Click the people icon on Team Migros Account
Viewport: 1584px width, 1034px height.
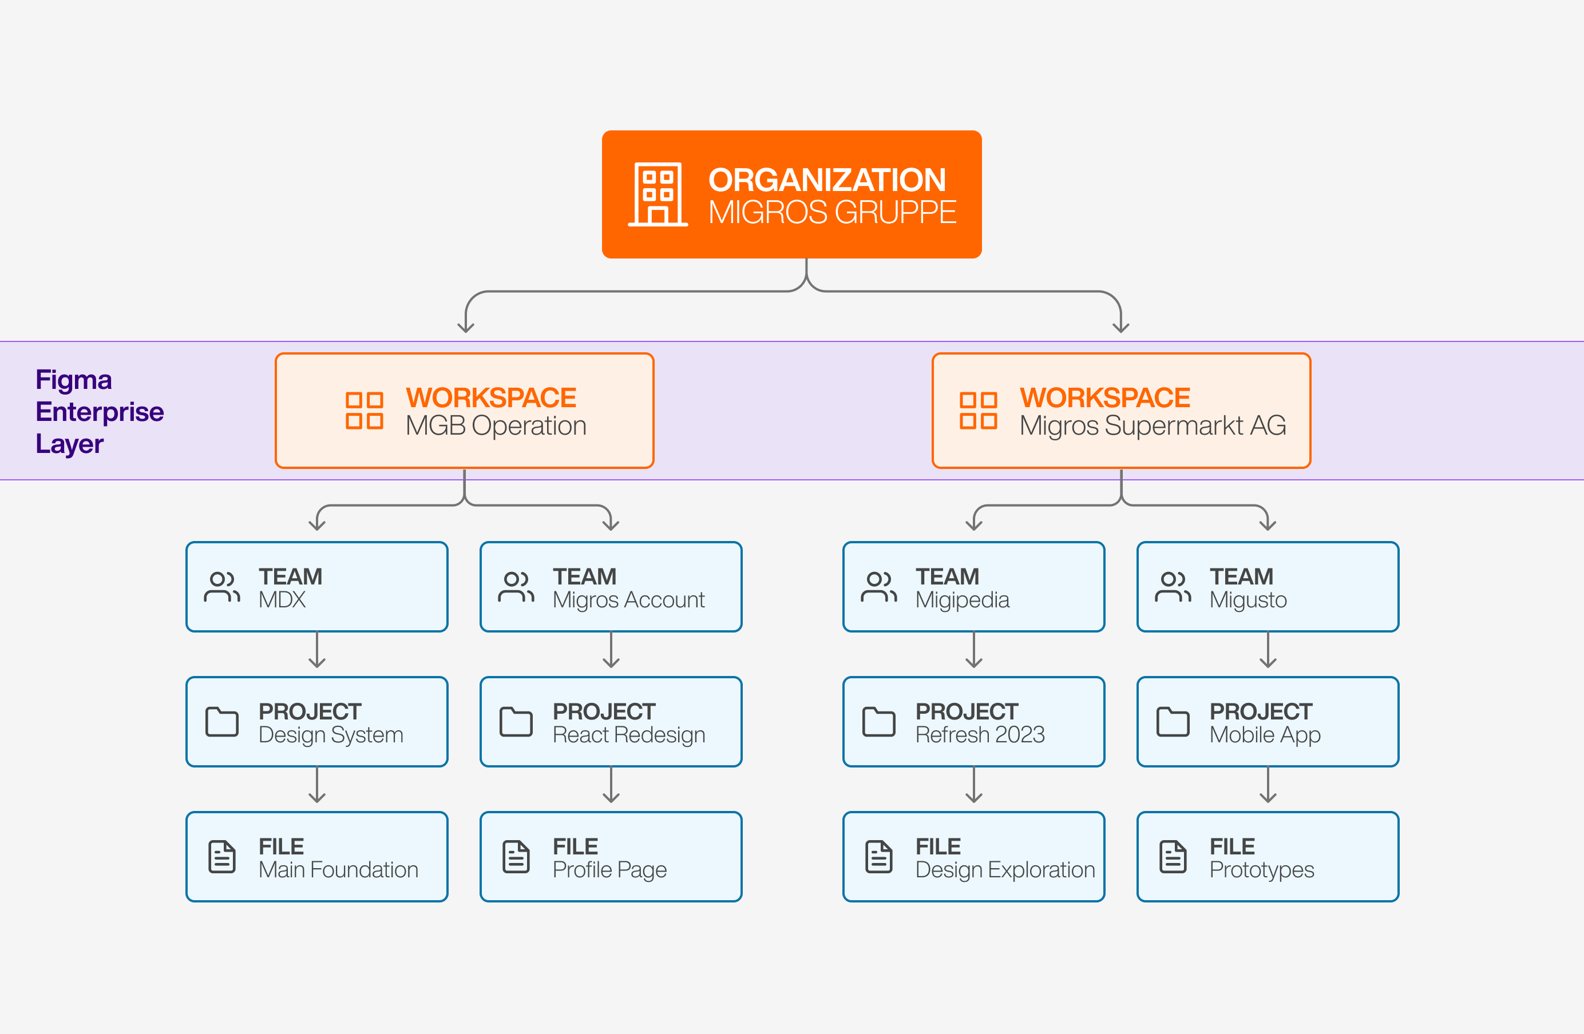pyautogui.click(x=517, y=586)
